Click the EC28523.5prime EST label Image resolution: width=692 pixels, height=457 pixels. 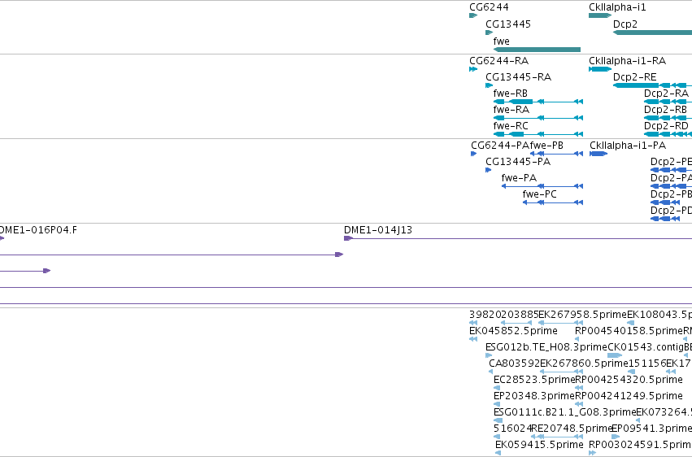pyautogui.click(x=534, y=381)
